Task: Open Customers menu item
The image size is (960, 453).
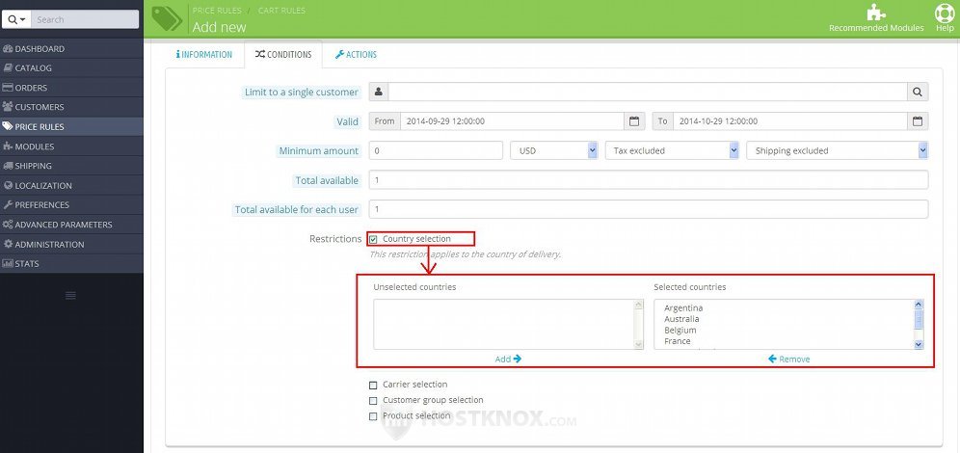Action: pyautogui.click(x=71, y=107)
